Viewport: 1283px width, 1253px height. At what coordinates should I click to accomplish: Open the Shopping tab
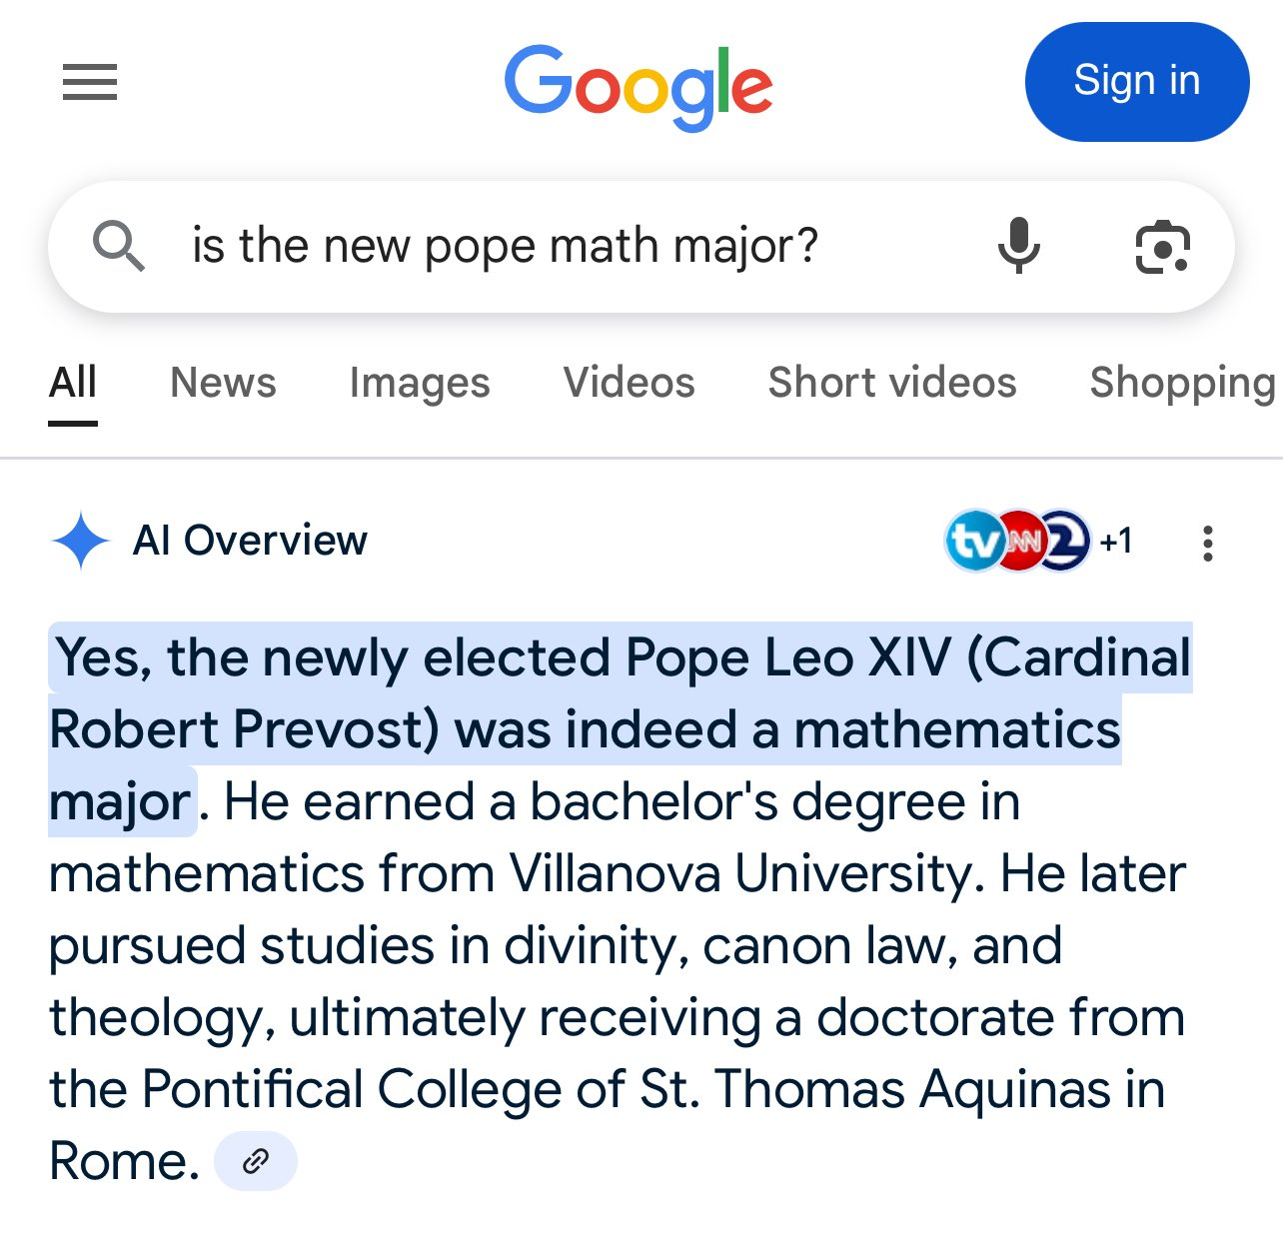(x=1185, y=383)
